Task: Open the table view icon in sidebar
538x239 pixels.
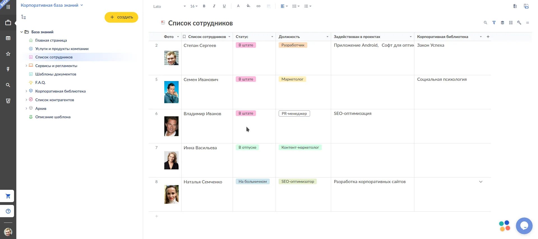Action: [x=8, y=38]
